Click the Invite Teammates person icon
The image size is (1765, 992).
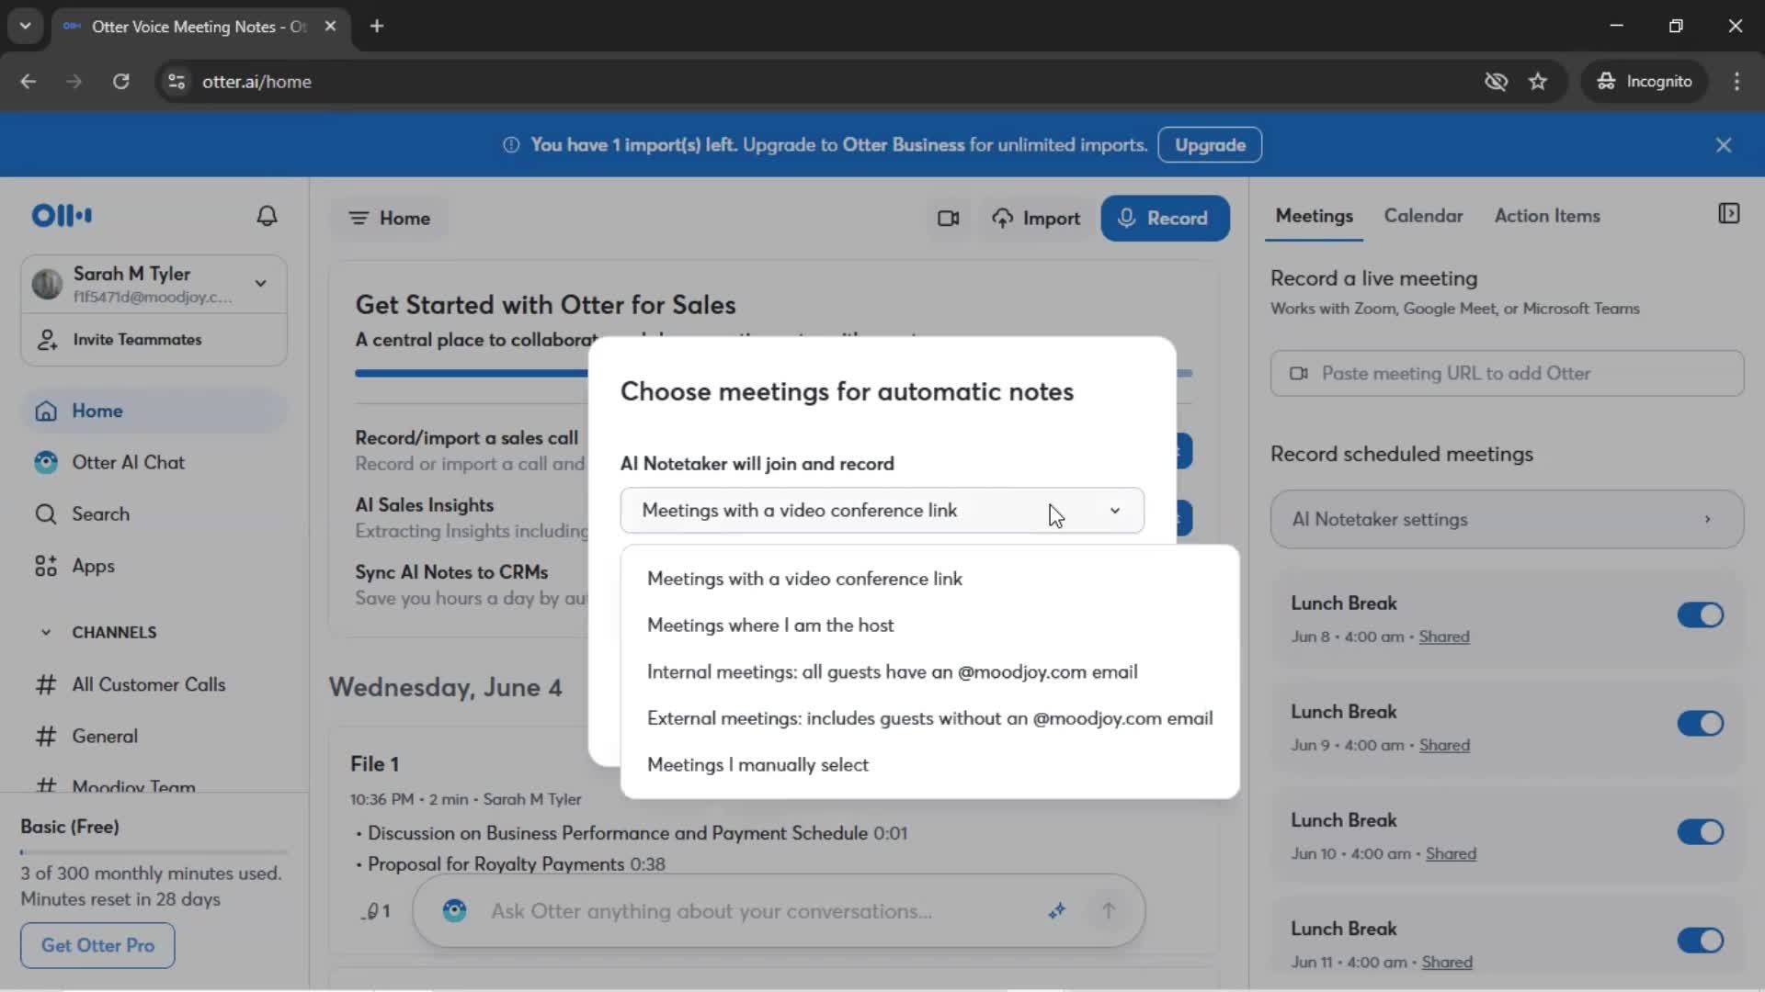tap(47, 340)
